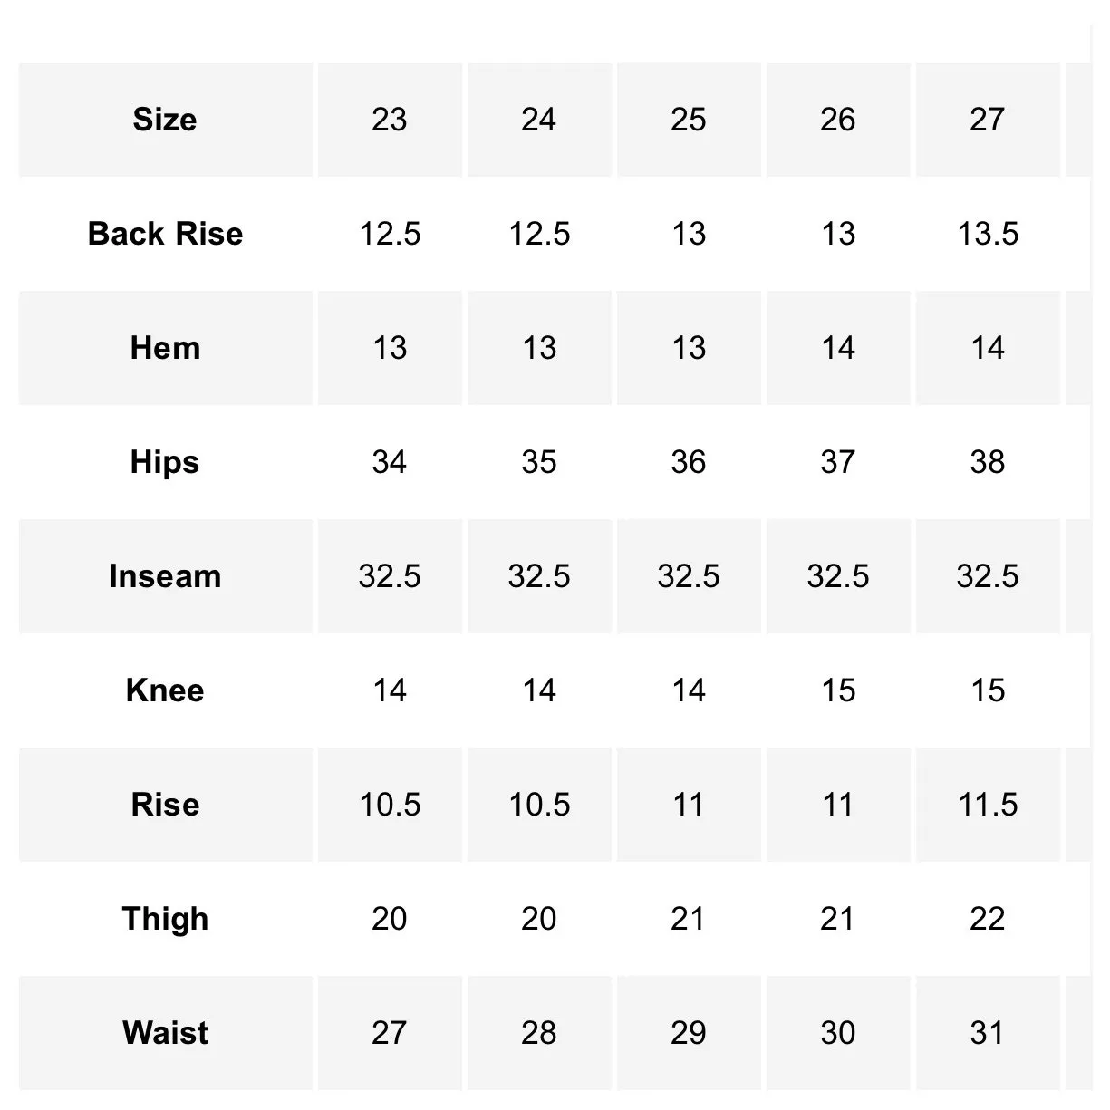This screenshot has height=1110, width=1110.
Task: Click the Rise row label
Action: tap(165, 805)
